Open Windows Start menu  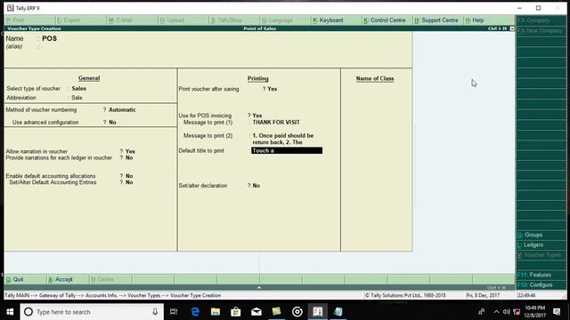coord(10,312)
